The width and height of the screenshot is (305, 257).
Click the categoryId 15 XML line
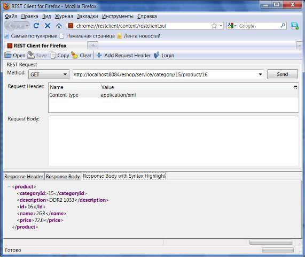click(52, 193)
